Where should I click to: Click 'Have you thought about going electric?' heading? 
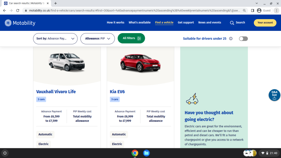pyautogui.click(x=209, y=116)
